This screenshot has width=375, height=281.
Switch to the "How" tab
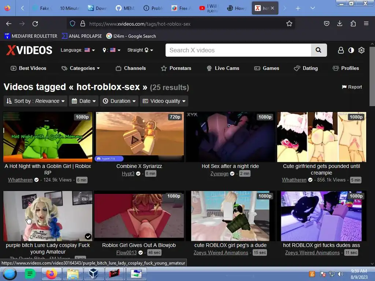(236, 8)
